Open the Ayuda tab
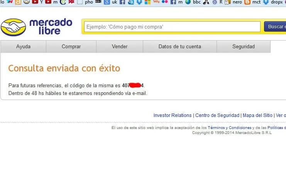The image size is (286, 188). [23, 46]
